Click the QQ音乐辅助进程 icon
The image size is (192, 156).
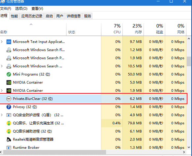pyautogui.click(x=9, y=131)
